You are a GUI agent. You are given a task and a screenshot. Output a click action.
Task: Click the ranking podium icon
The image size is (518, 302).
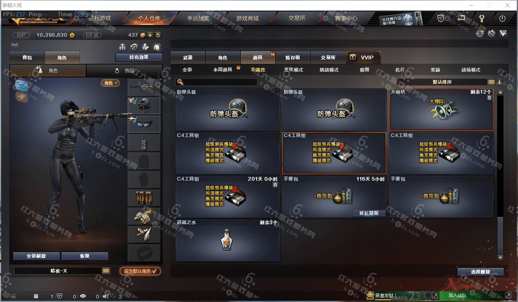(x=122, y=47)
